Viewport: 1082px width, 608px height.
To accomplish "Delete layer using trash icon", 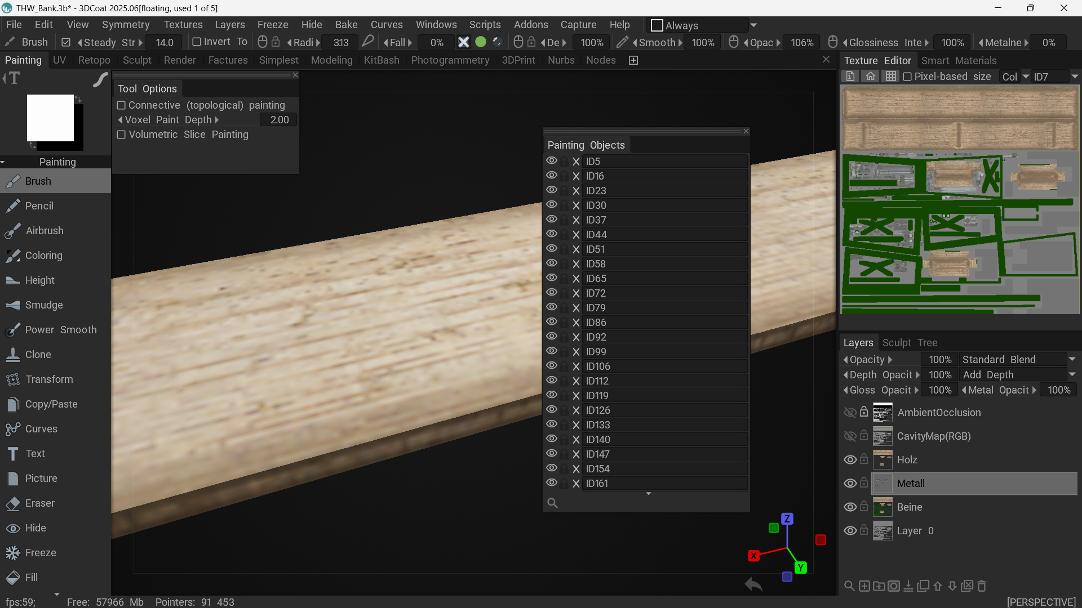I will pos(982,586).
